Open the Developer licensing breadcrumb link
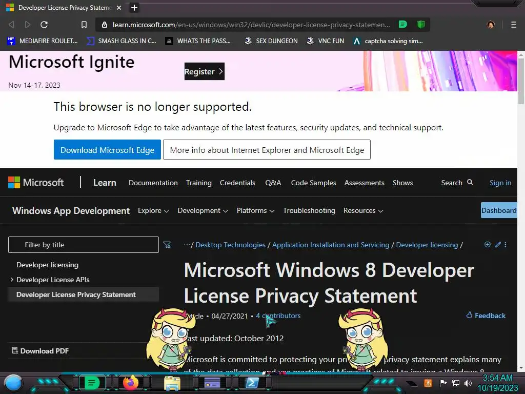525x394 pixels. point(427,245)
